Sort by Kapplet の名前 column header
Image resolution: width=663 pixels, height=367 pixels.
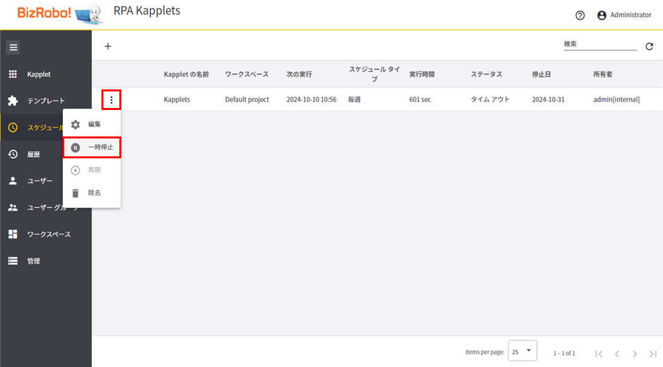(186, 74)
